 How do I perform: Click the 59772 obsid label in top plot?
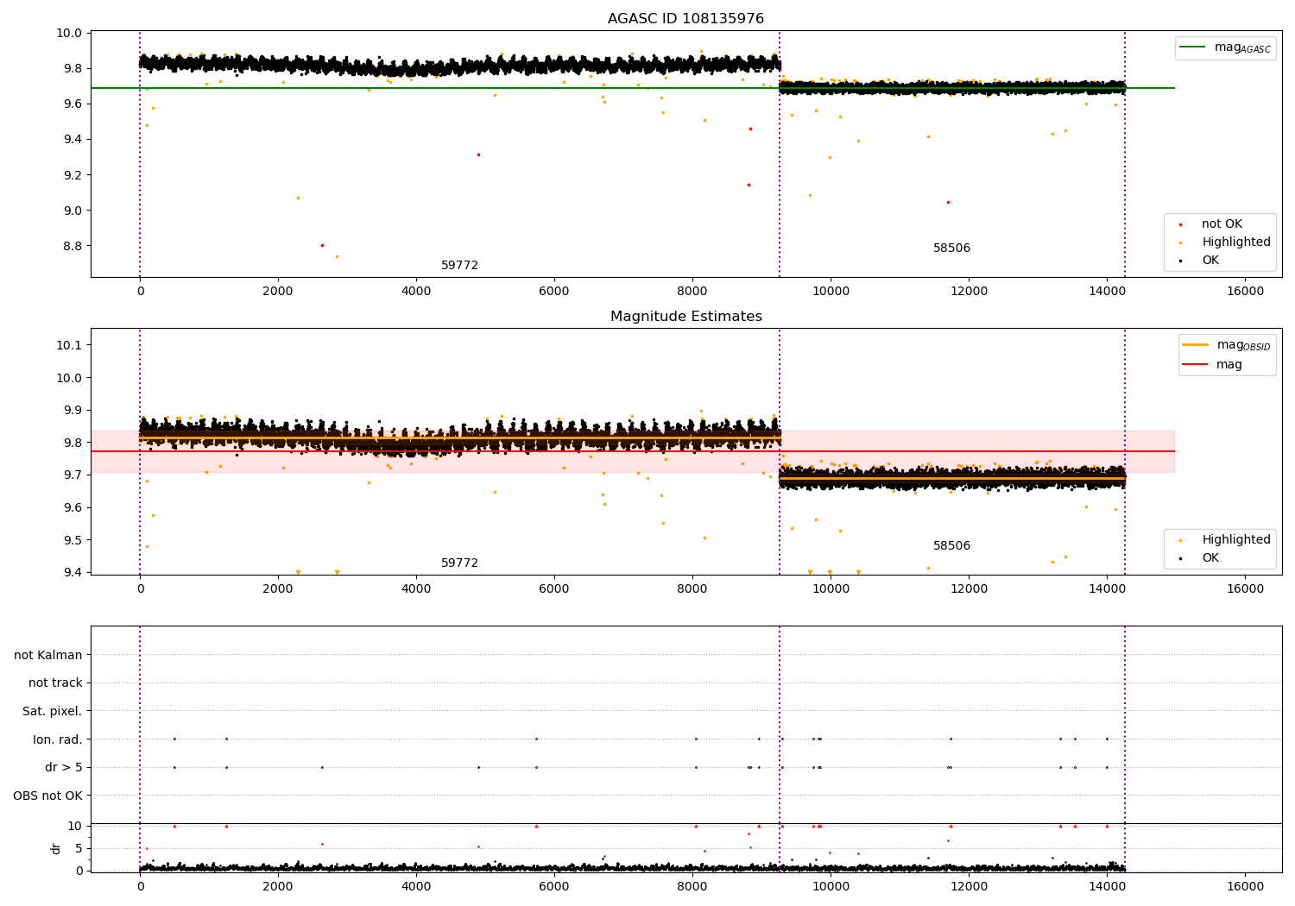pyautogui.click(x=459, y=266)
